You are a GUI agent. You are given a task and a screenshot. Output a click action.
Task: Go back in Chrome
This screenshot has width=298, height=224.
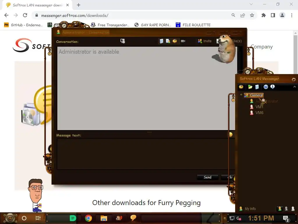click(6, 15)
